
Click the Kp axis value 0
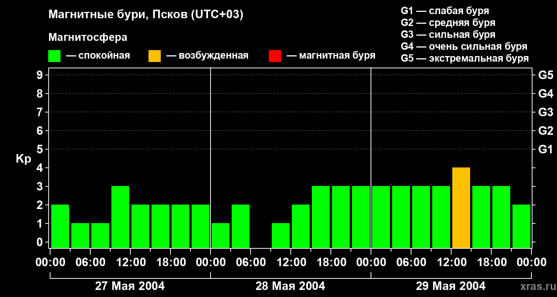pyautogui.click(x=40, y=242)
